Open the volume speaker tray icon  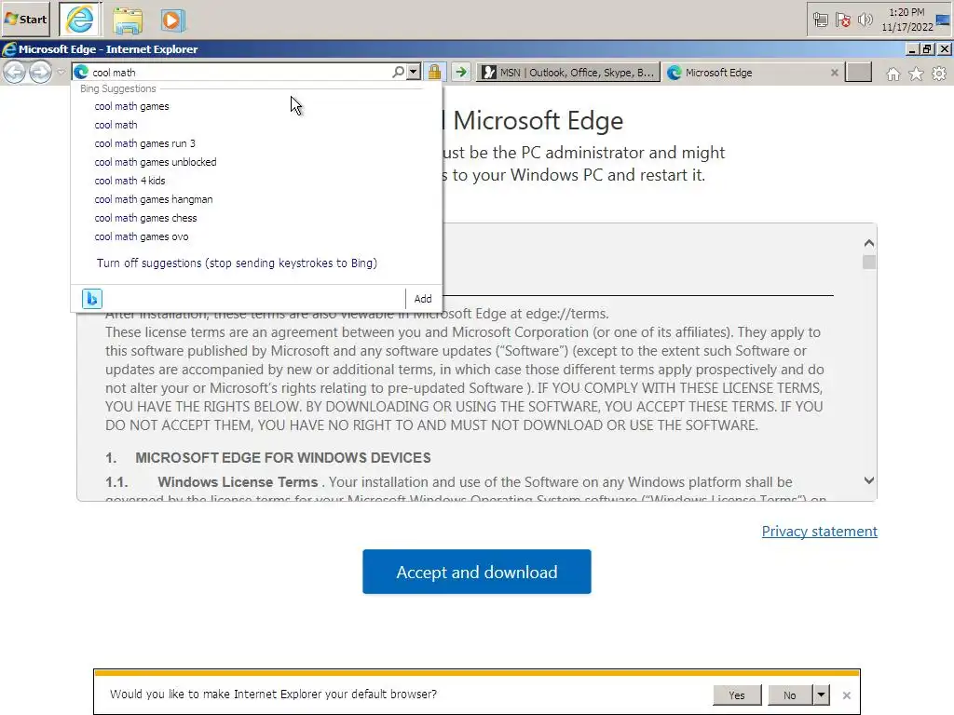click(865, 20)
